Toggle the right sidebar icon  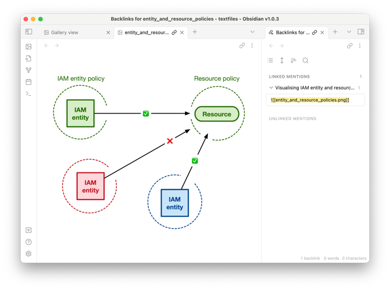tap(361, 32)
